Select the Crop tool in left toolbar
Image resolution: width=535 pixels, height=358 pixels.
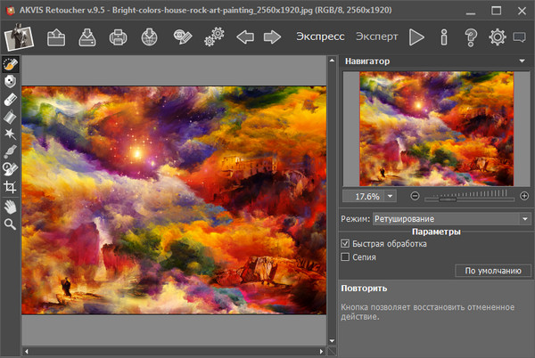tap(11, 187)
